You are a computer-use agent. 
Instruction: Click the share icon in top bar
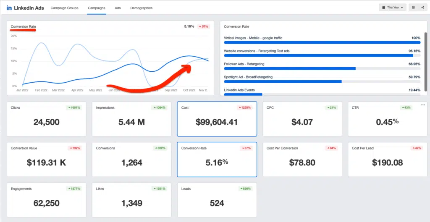tap(422, 8)
